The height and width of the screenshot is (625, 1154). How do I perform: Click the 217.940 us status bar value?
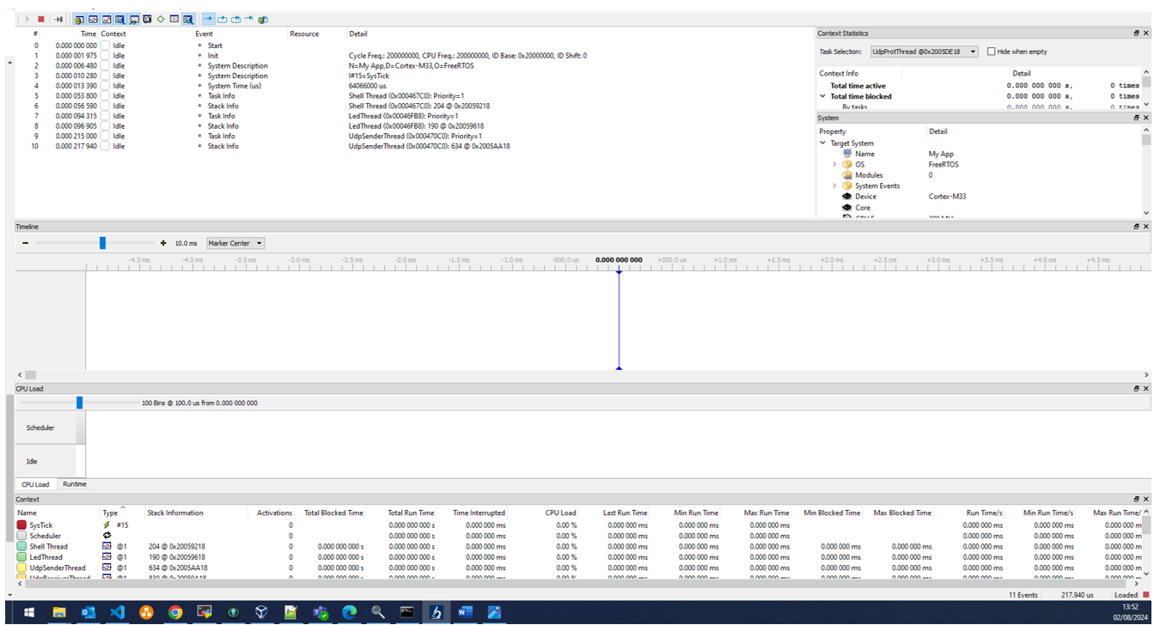[x=1077, y=594]
